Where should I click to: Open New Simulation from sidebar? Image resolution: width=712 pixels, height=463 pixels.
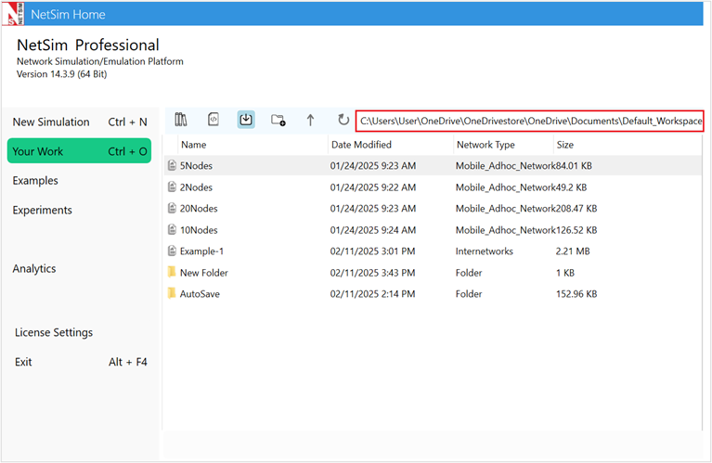tap(80, 122)
